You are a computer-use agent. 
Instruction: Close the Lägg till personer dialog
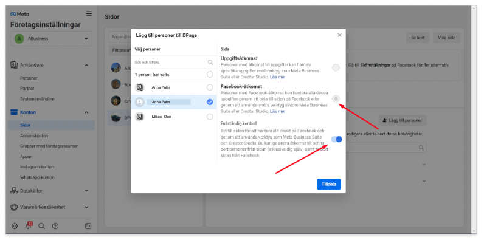339,35
